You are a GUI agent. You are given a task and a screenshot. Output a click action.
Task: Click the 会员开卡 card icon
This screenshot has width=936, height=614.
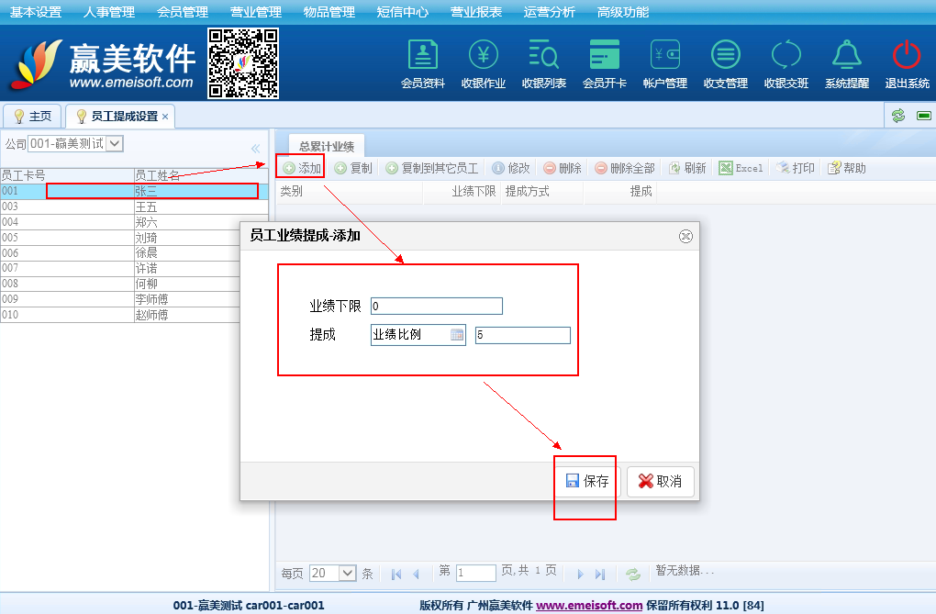(605, 56)
